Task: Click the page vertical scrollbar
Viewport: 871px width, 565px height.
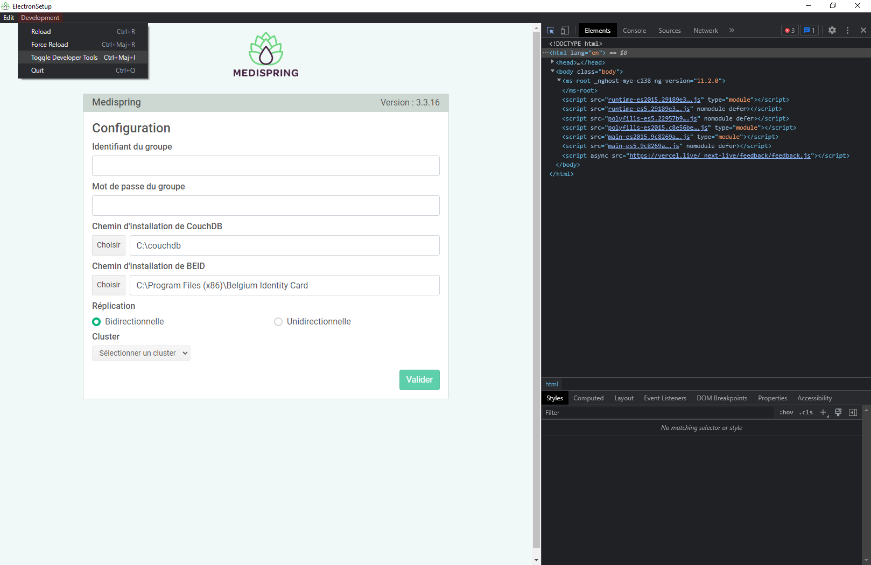Action: click(x=536, y=290)
